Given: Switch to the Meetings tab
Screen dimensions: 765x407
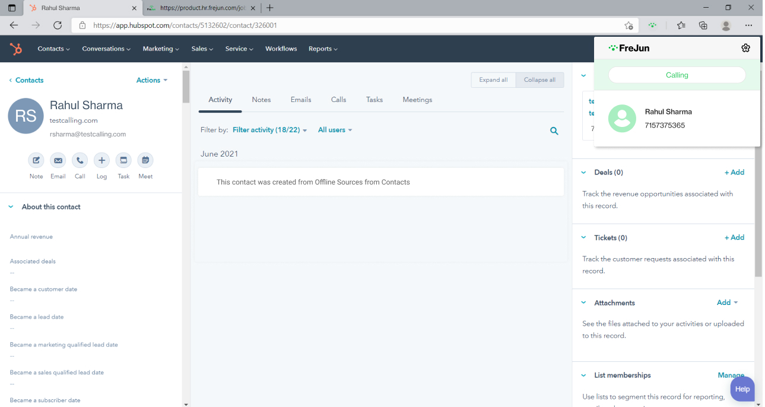Looking at the screenshot, I should click(417, 100).
